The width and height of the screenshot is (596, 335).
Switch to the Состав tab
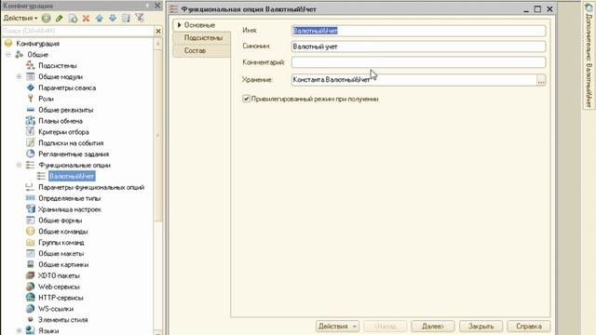click(x=201, y=50)
